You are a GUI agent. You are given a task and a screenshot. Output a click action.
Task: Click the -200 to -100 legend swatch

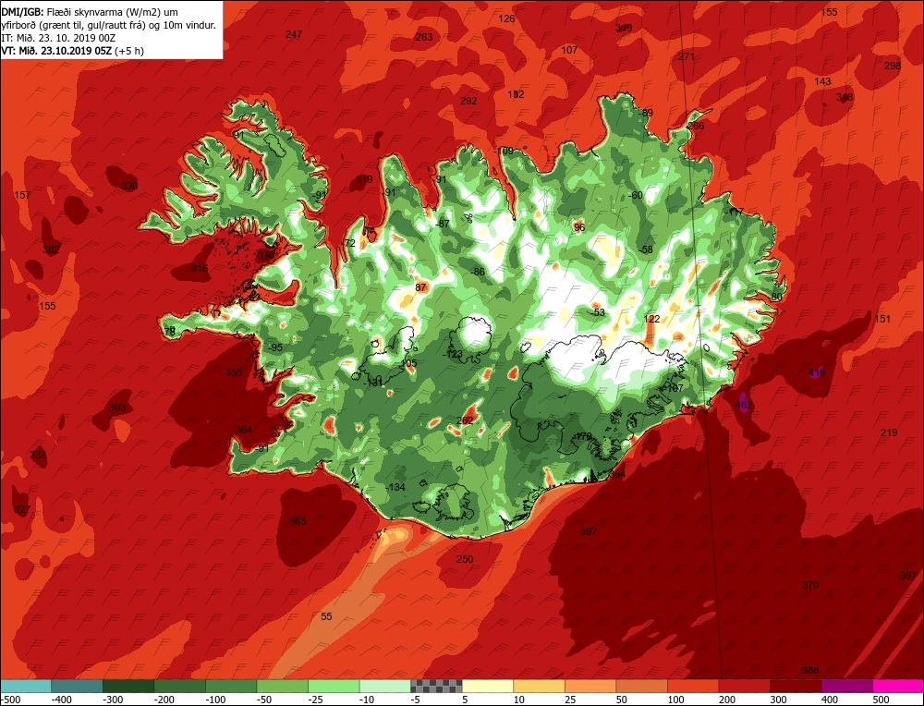[180, 686]
